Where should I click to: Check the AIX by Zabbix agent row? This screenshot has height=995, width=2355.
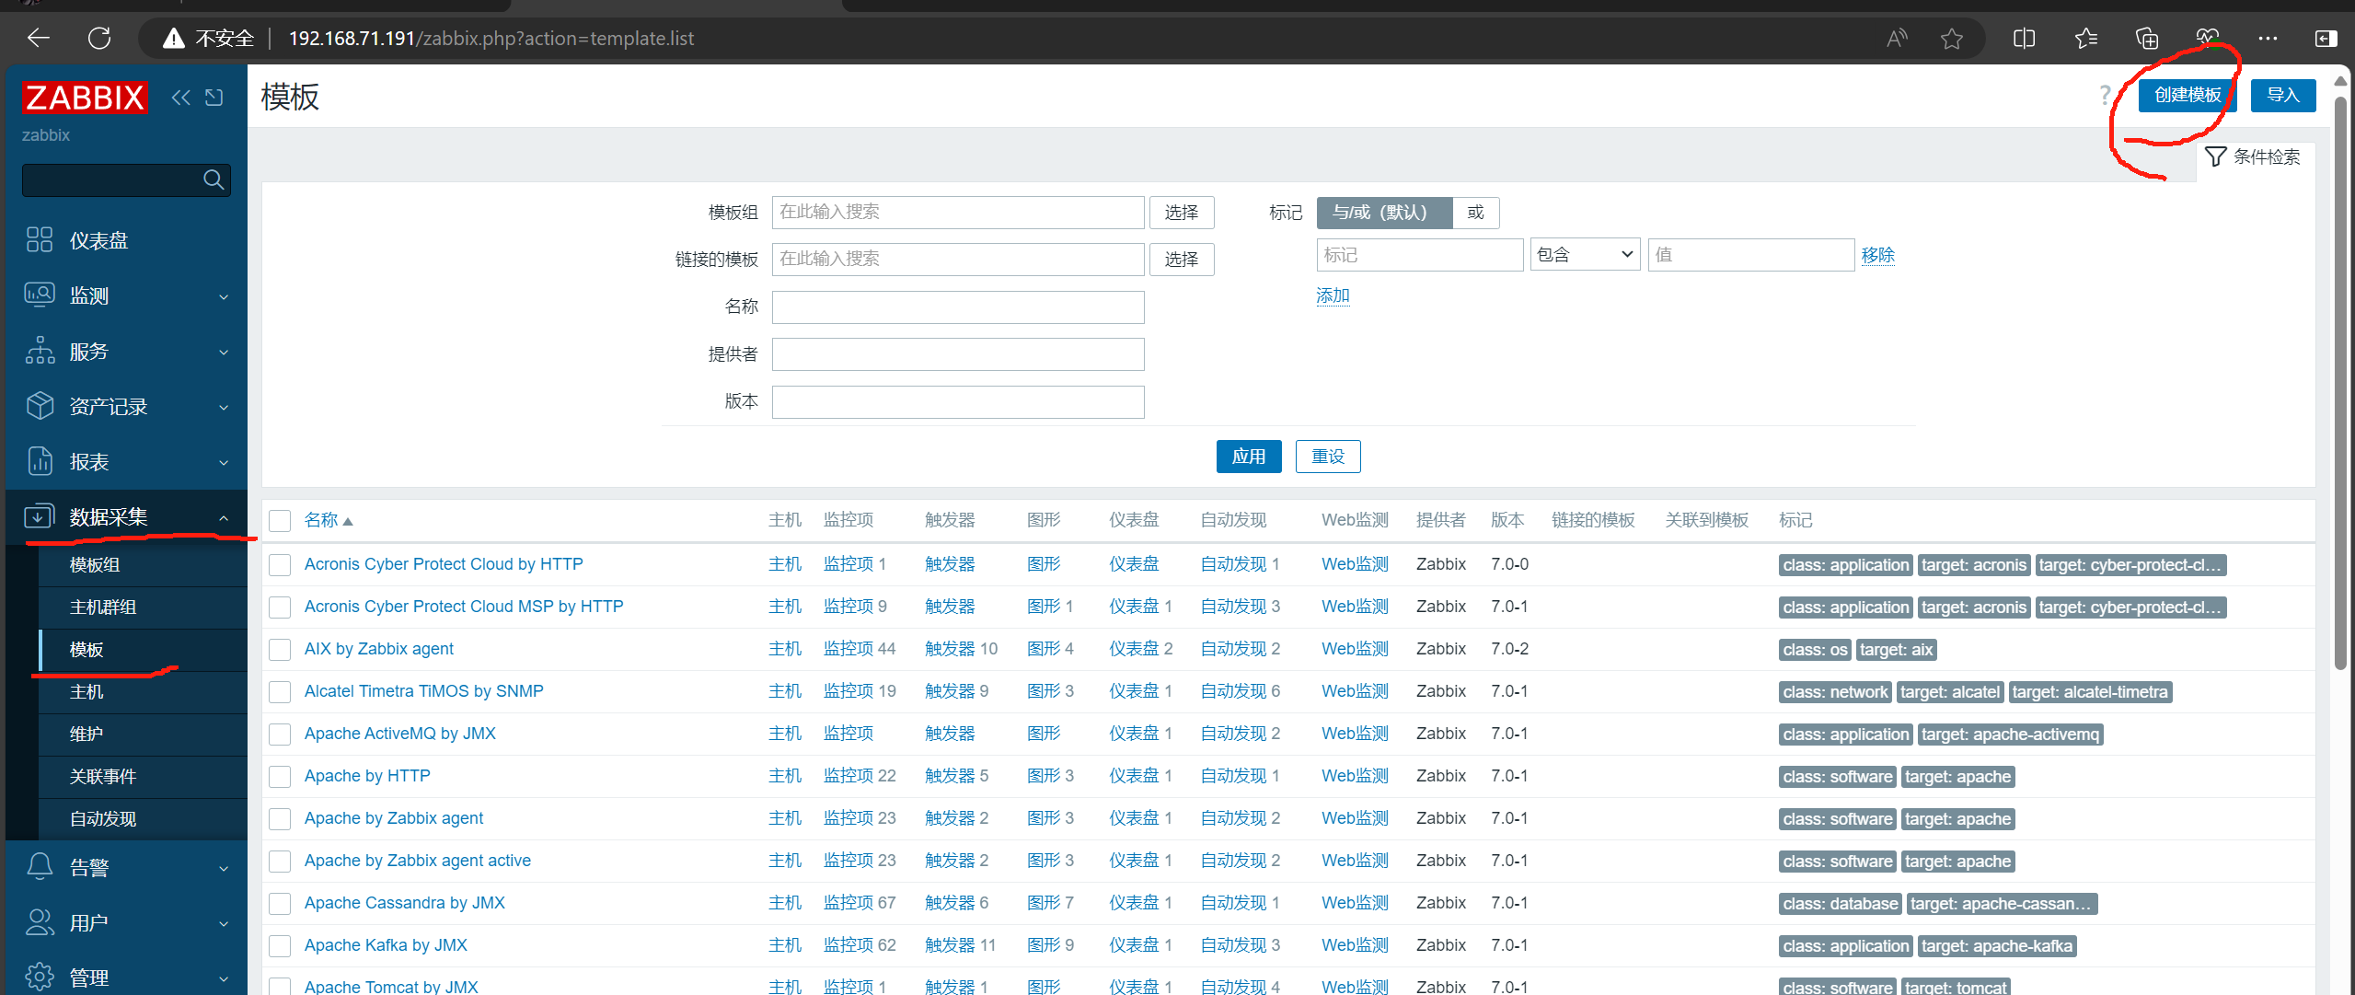click(x=280, y=649)
